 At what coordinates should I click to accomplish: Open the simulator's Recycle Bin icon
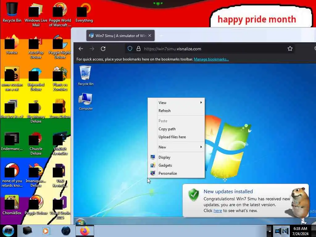coord(86,75)
